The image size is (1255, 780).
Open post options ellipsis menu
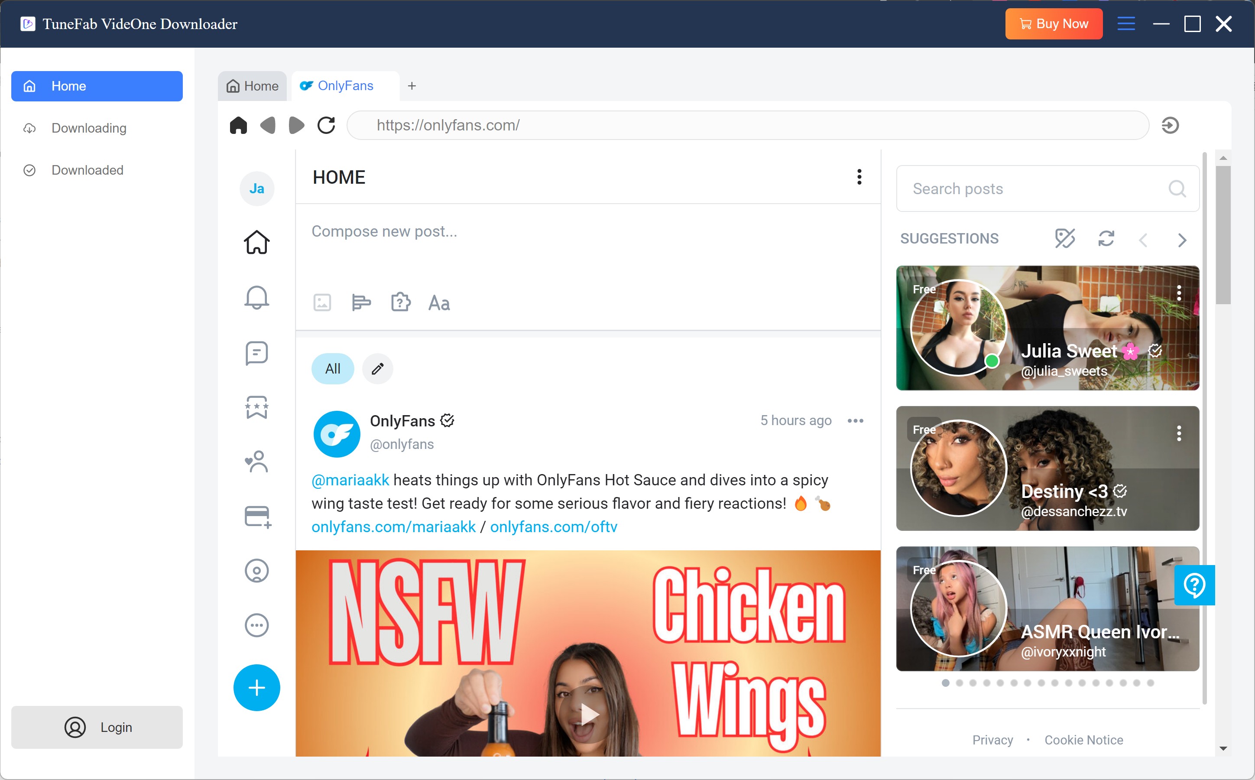[856, 421]
